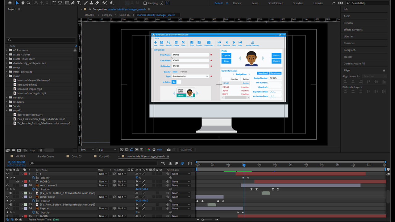
Task: Open the Full resolution dropdown
Action: click(x=107, y=150)
